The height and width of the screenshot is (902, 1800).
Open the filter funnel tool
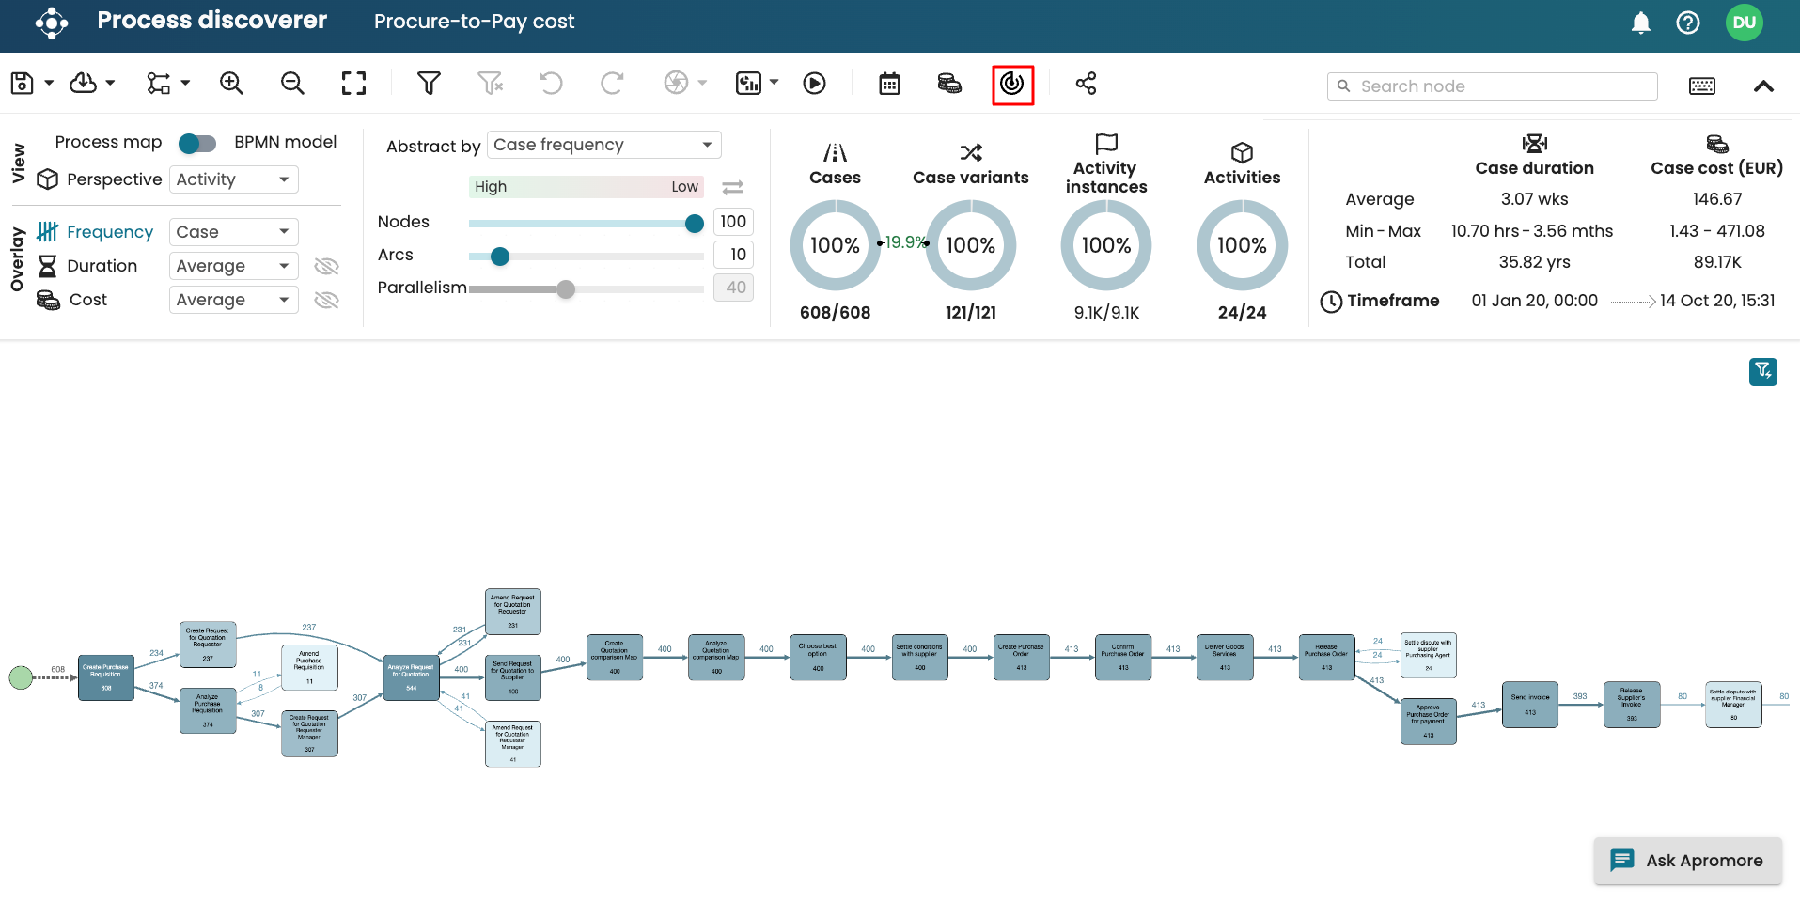429,84
